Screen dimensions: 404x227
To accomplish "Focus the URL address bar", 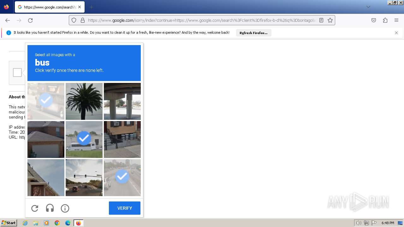I will (202, 20).
